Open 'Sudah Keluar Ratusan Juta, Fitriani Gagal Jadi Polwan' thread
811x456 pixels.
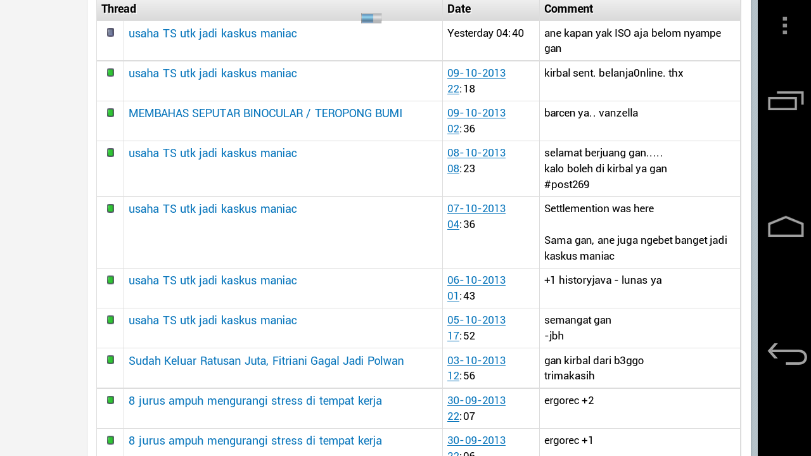point(266,361)
